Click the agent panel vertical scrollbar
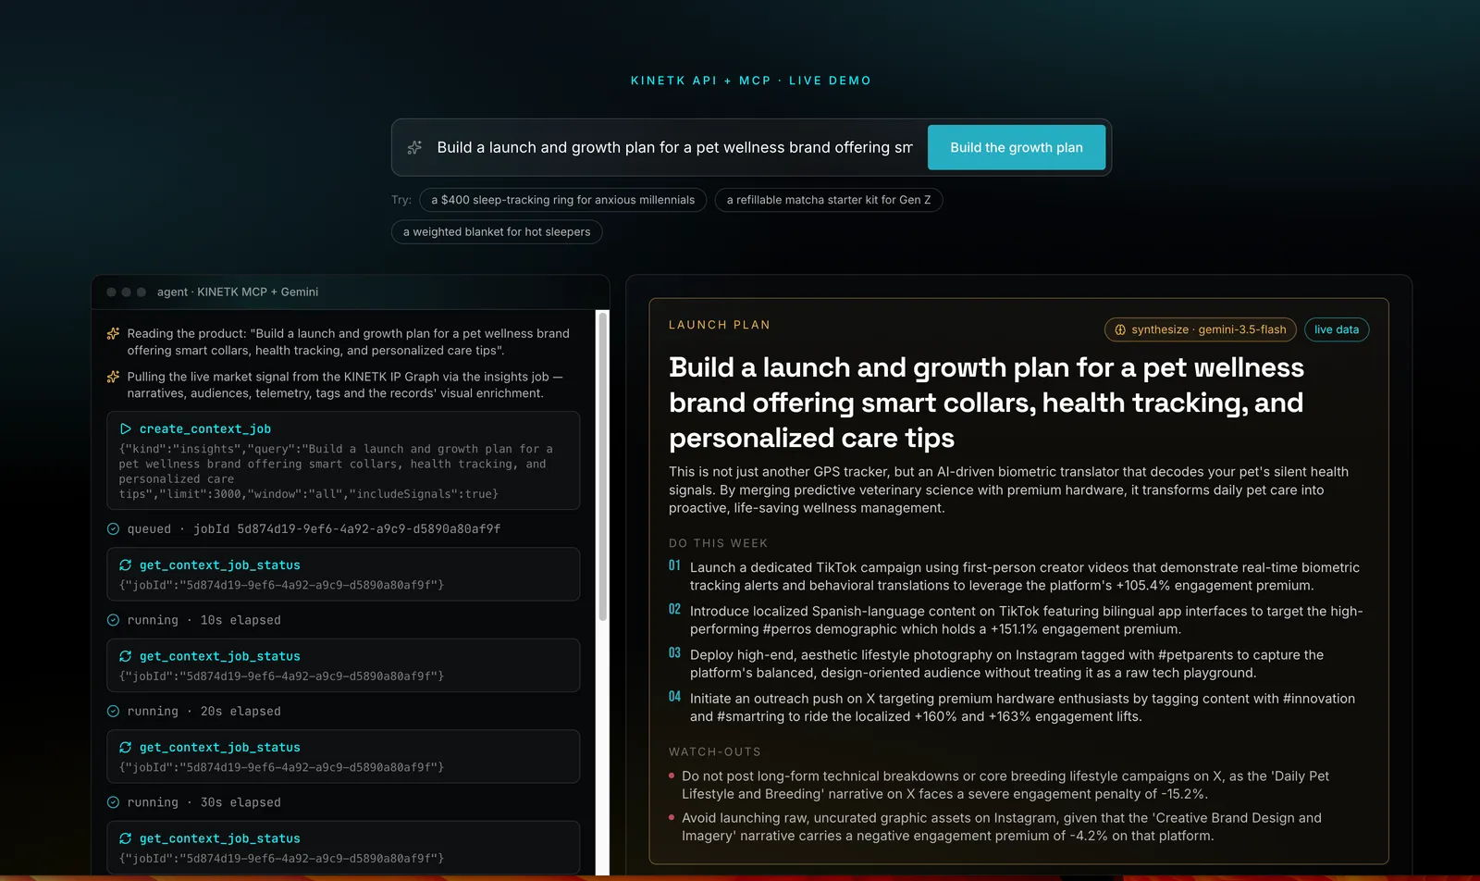The height and width of the screenshot is (881, 1480). click(x=603, y=466)
